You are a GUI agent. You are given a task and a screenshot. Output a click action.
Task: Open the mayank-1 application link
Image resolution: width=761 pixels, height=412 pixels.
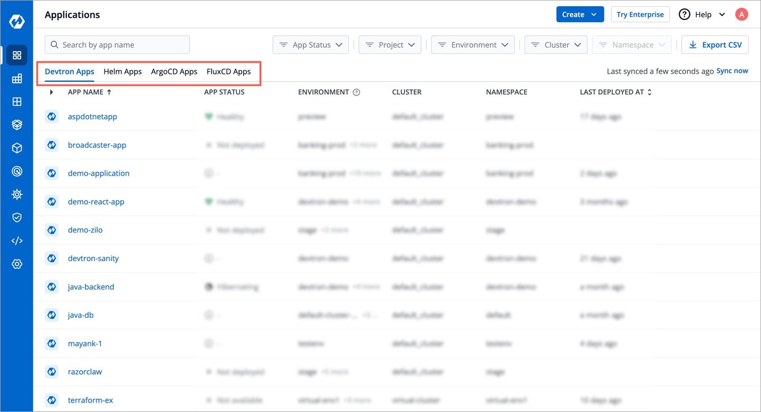[85, 343]
